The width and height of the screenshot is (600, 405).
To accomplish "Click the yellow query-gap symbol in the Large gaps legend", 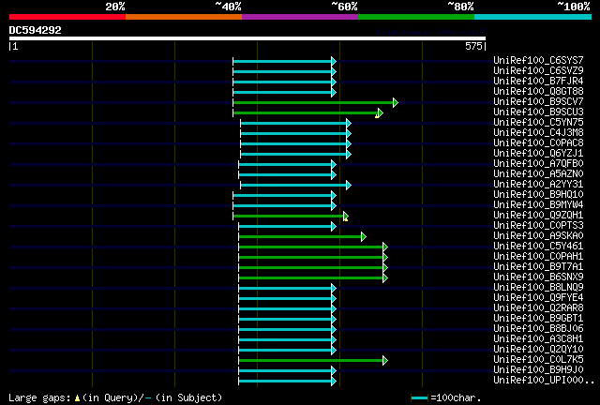I will coord(77,398).
